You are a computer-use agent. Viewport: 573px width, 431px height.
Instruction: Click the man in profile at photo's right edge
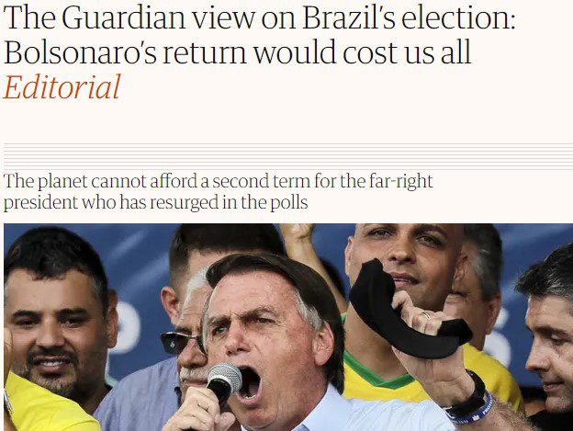point(548,336)
